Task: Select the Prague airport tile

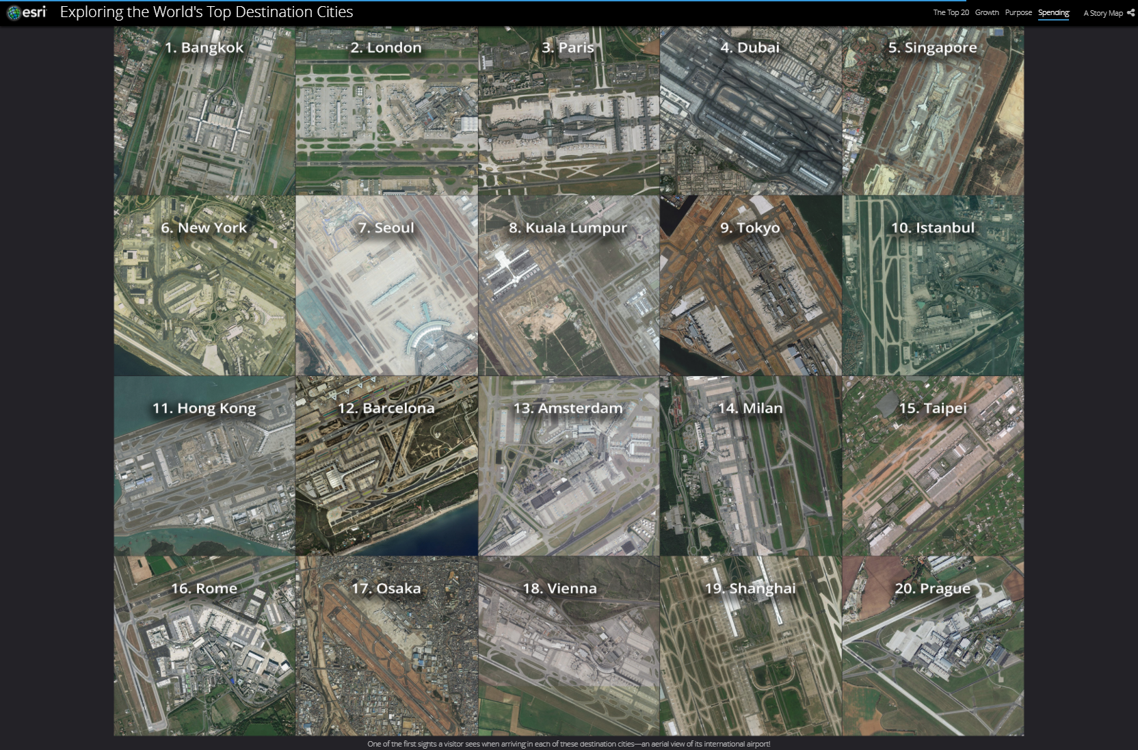Action: [x=933, y=646]
